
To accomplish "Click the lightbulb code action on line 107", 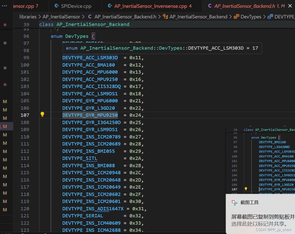I will pyautogui.click(x=42, y=114).
